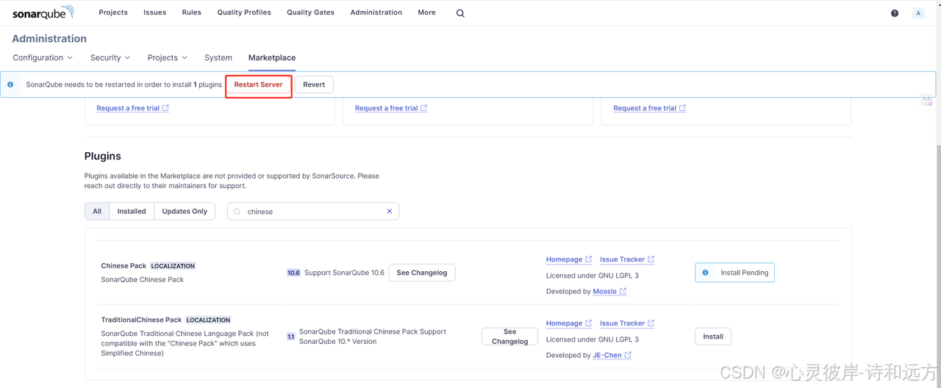Go to Quality Gates

pos(310,12)
